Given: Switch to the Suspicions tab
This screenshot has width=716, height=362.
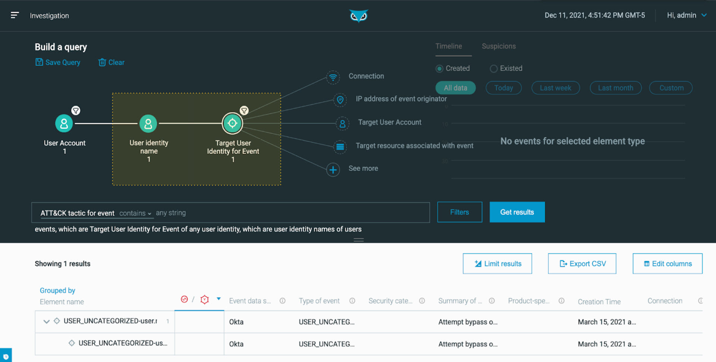Looking at the screenshot, I should point(499,46).
